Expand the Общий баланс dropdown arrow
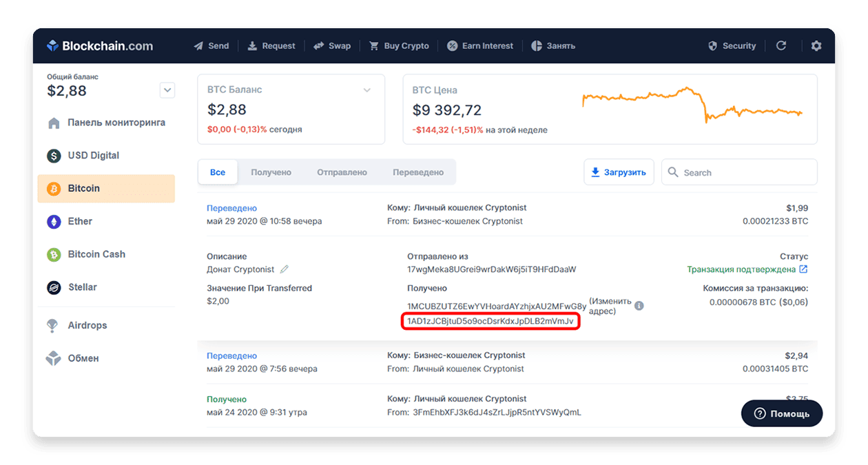 click(x=167, y=90)
